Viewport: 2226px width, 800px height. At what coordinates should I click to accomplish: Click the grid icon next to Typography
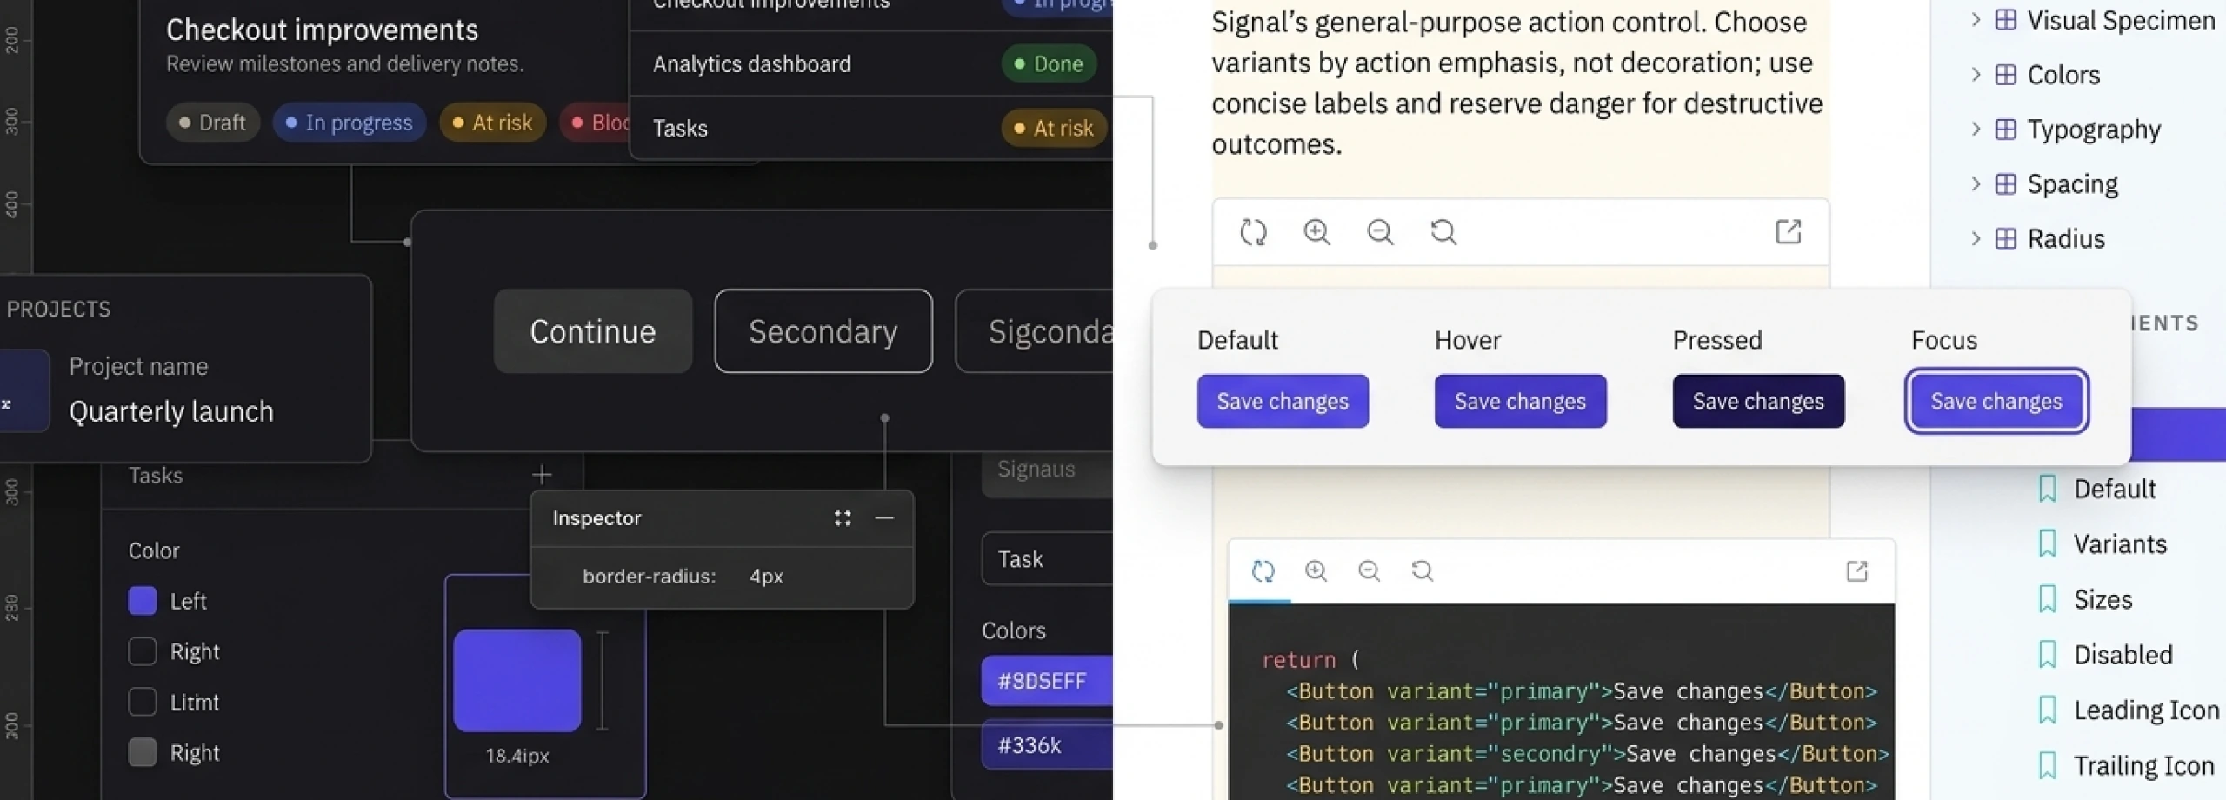click(x=2005, y=130)
